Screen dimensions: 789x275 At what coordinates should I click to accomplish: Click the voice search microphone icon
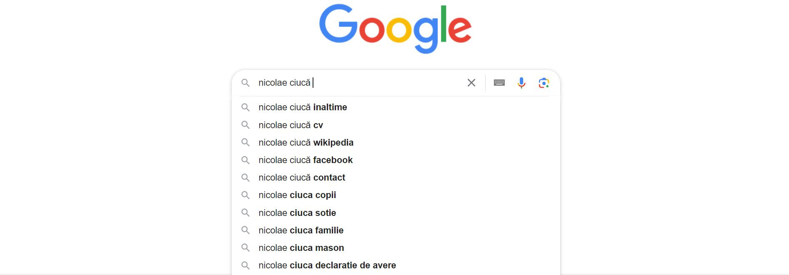coord(521,83)
